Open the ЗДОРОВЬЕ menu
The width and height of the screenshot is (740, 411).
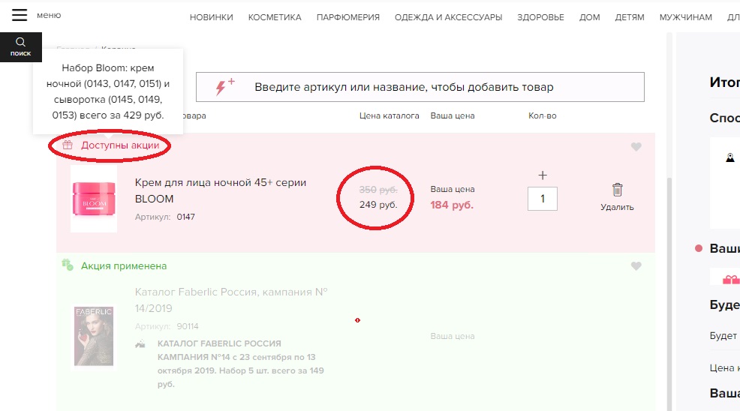540,17
